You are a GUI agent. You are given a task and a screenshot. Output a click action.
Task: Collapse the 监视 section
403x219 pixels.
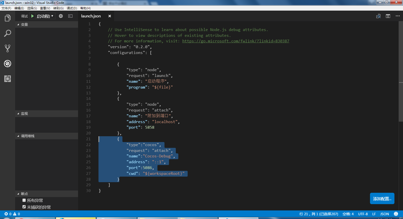pos(47,114)
